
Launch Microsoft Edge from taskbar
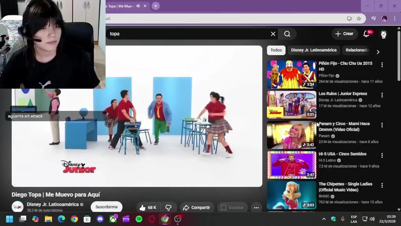(x=61, y=219)
